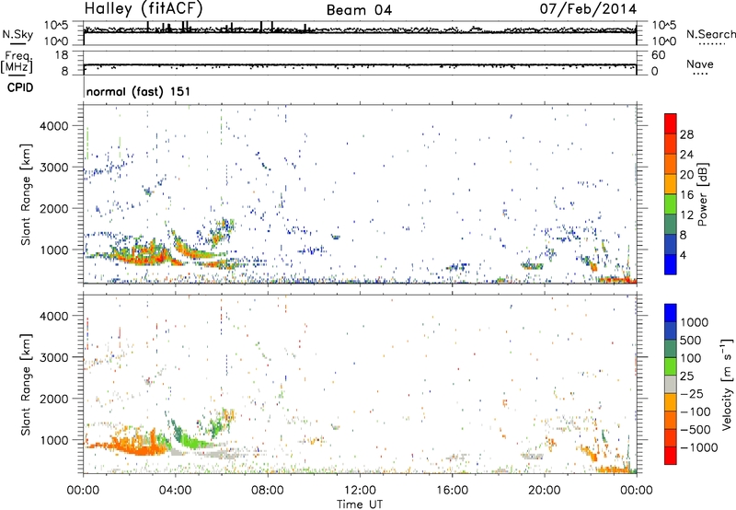
Task: Click the red bottom of Velocity colorbar
Action: 671,456
